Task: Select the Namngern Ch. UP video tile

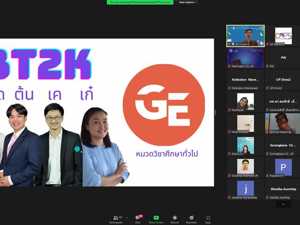Action: (246, 58)
